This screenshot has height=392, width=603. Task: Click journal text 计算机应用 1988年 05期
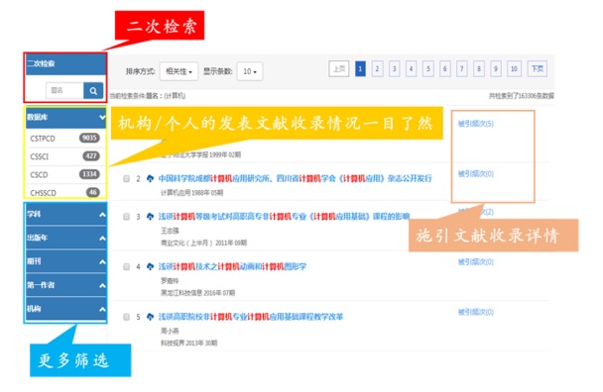[191, 193]
